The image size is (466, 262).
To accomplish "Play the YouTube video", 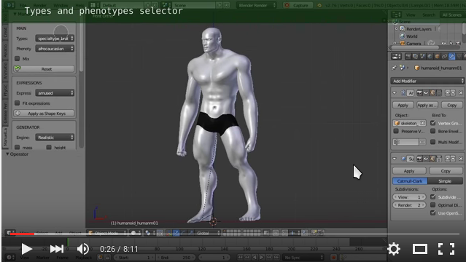I will tap(26, 249).
